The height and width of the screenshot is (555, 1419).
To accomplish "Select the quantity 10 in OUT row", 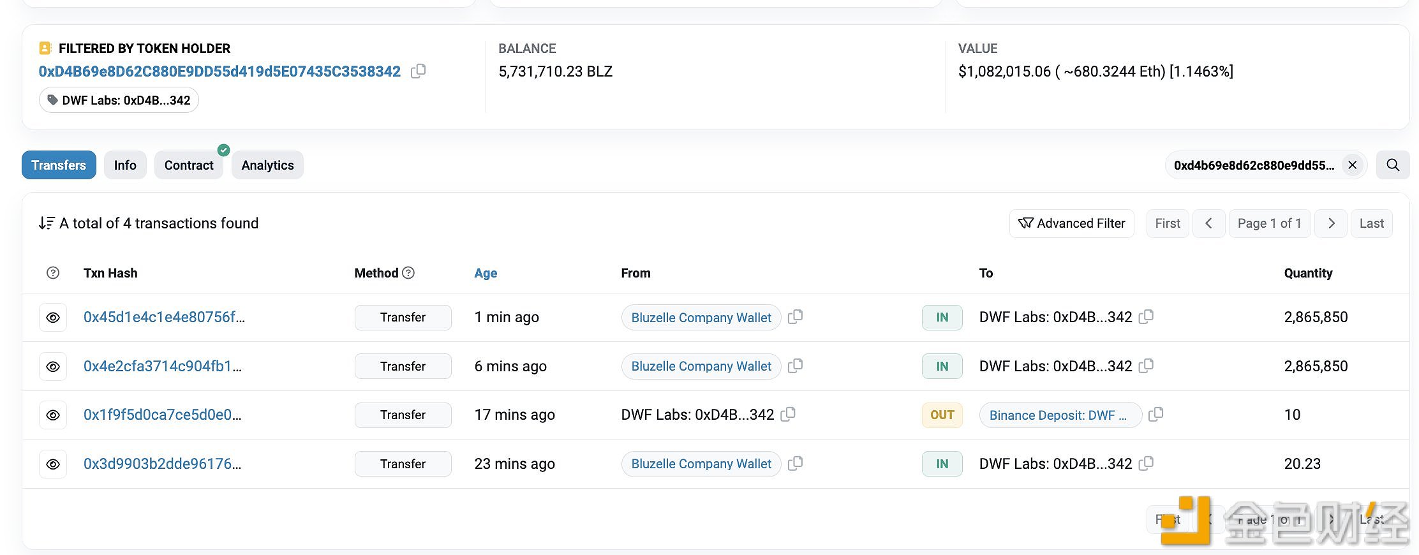I will (x=1292, y=415).
